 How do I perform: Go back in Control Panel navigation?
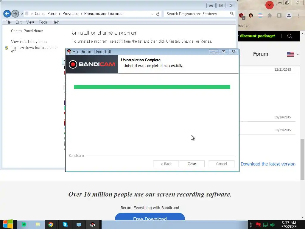[x=7, y=14]
